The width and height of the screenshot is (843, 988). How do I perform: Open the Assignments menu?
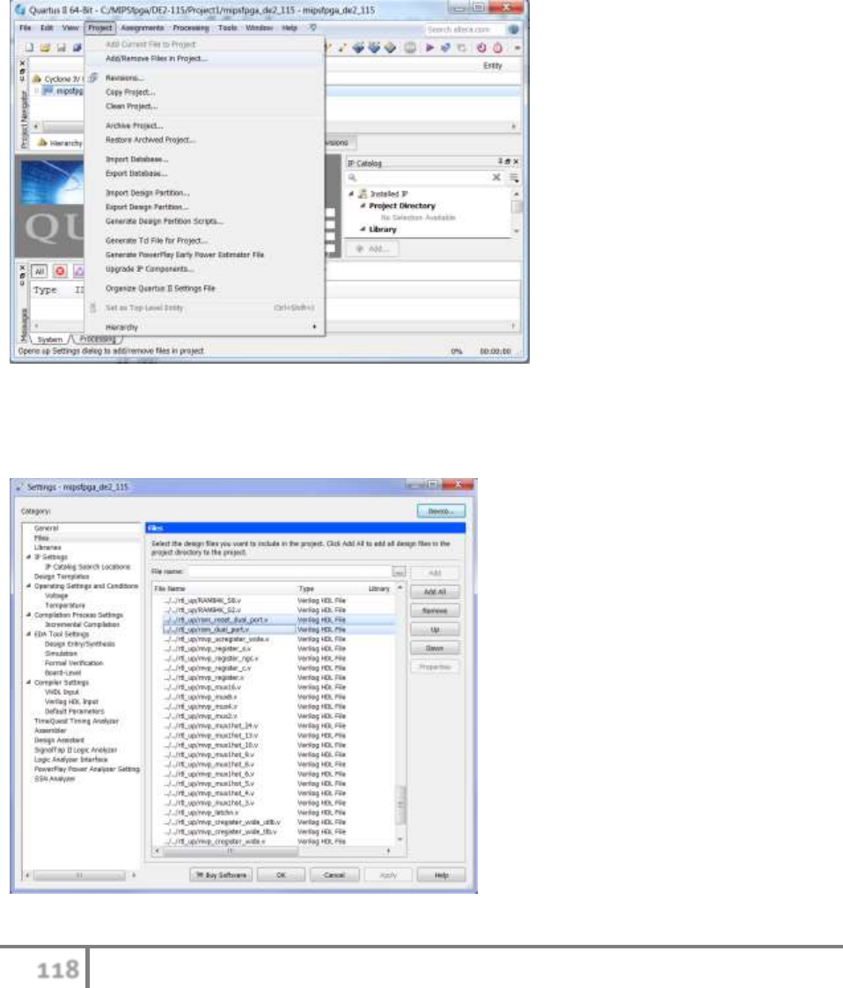point(143,27)
